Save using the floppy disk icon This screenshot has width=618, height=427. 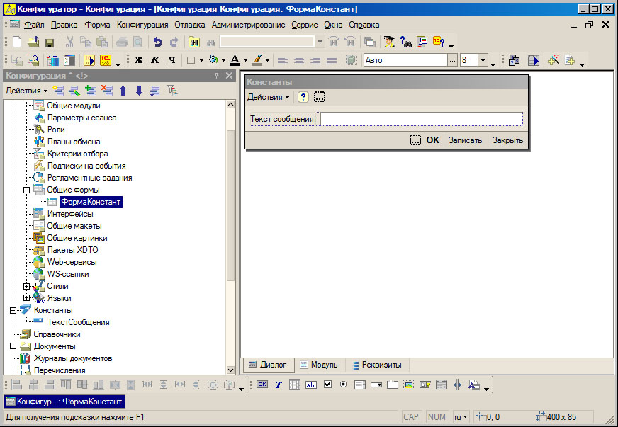pyautogui.click(x=50, y=42)
